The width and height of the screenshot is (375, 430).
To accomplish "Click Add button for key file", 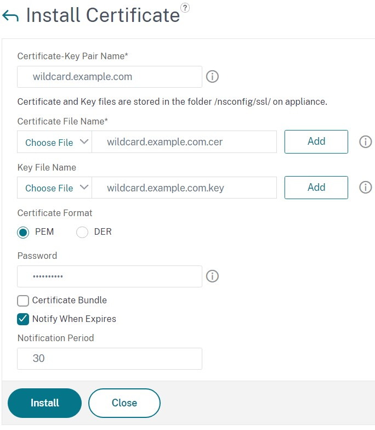I will coord(316,188).
